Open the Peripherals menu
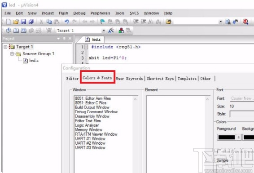The image size is (254, 173). click(100, 13)
